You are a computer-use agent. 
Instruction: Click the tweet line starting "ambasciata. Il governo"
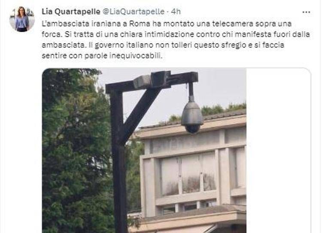pyautogui.click(x=163, y=45)
